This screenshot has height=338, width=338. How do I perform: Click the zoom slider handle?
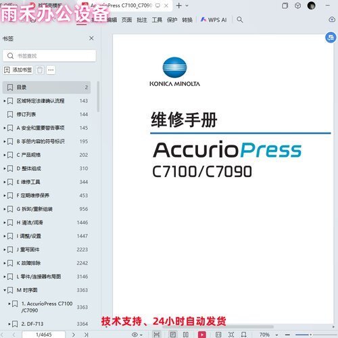click(x=310, y=335)
